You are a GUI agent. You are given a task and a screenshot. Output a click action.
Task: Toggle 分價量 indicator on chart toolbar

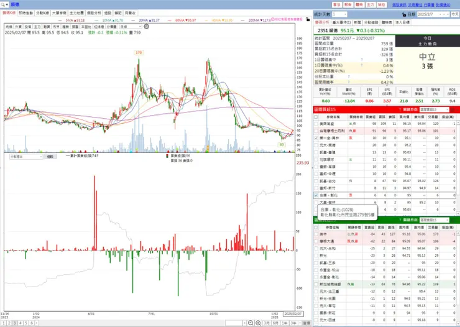point(111,27)
